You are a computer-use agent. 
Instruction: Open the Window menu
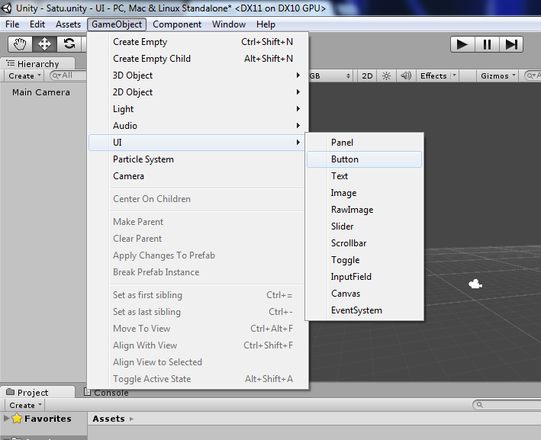pos(229,24)
